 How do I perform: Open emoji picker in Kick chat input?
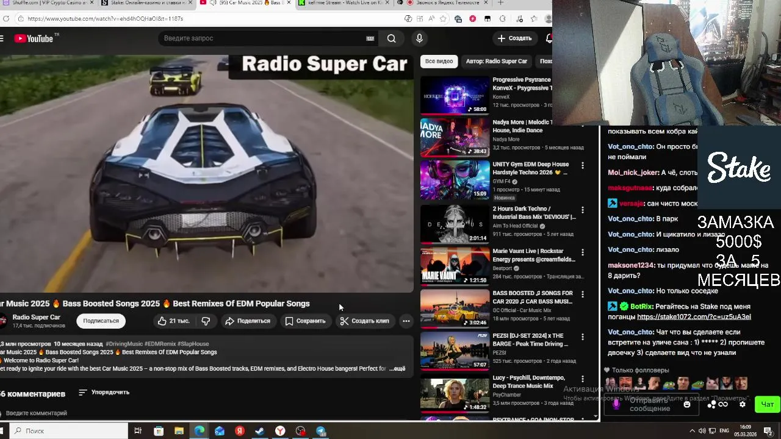point(687,404)
